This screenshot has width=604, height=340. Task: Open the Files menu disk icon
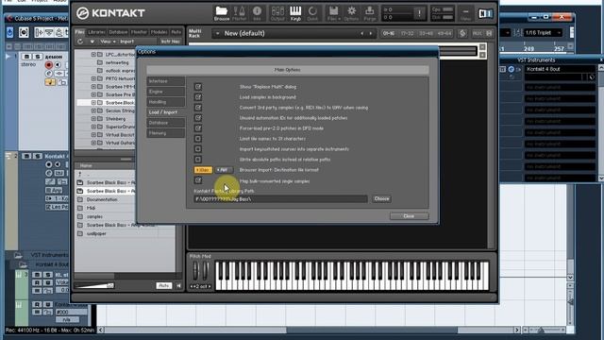[x=333, y=13]
